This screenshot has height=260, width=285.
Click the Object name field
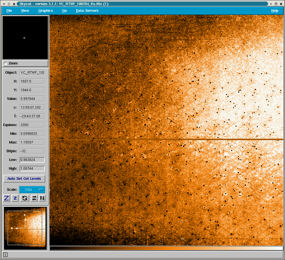pyautogui.click(x=32, y=73)
